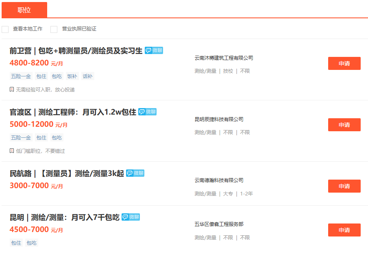368x256 pixels.
Task: Click note icon beside 无需经验可入职 text
Action: (12, 89)
